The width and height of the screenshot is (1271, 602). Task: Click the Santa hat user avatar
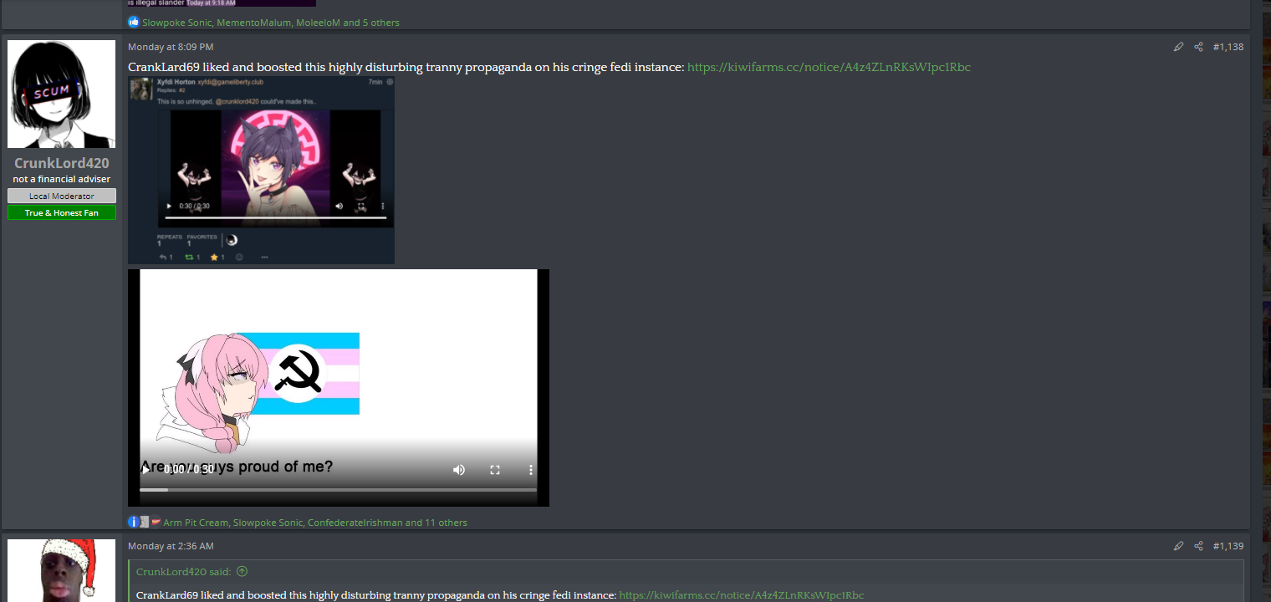[x=61, y=570]
